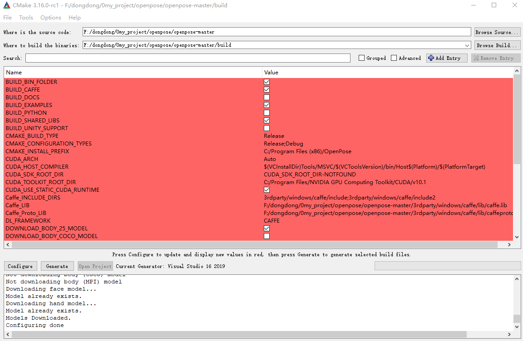Enable the BUILD_UNITY_SUPPORT checkbox

click(266, 128)
